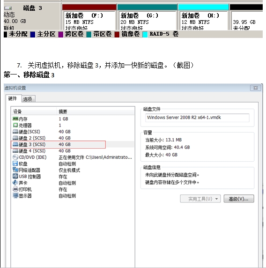Click the 硬盘 4 (SCSI) summary '40 GB'
The image size is (266, 268).
pyautogui.click(x=65, y=151)
